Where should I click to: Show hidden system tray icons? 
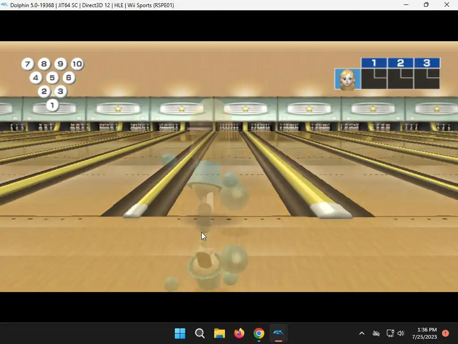[x=361, y=333]
